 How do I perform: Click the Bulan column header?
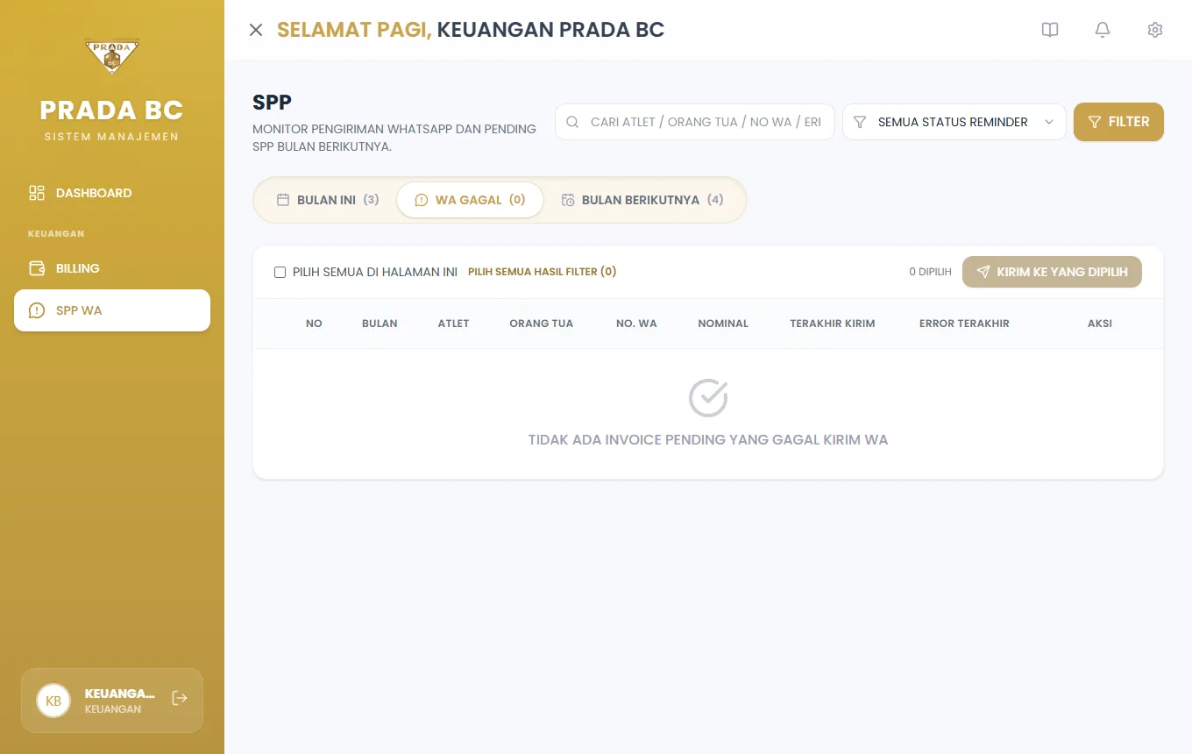pos(380,324)
